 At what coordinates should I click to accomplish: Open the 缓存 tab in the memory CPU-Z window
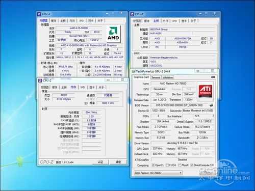tap(55, 87)
